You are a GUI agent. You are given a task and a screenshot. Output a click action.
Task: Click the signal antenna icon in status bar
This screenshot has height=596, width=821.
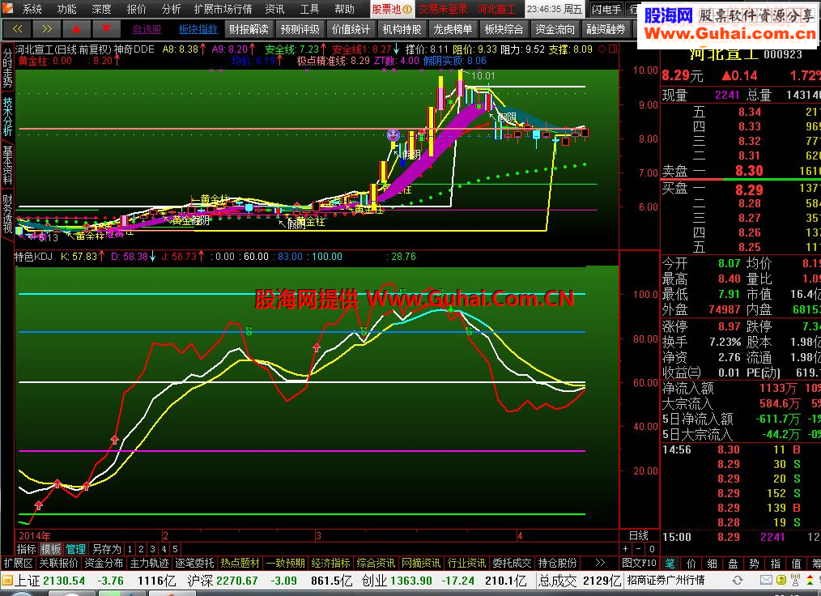point(795,581)
